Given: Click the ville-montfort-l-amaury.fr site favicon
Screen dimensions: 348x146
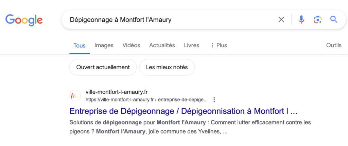Looking at the screenshot, I should click(x=75, y=96).
